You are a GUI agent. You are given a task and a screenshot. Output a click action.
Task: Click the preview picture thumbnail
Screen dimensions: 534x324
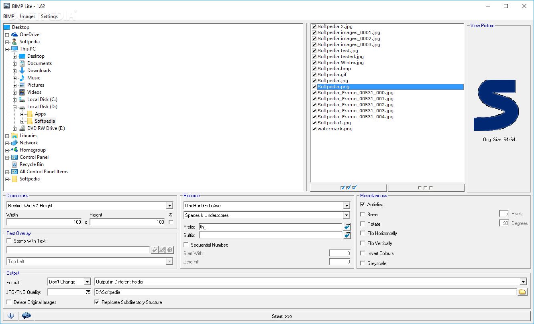496,105
